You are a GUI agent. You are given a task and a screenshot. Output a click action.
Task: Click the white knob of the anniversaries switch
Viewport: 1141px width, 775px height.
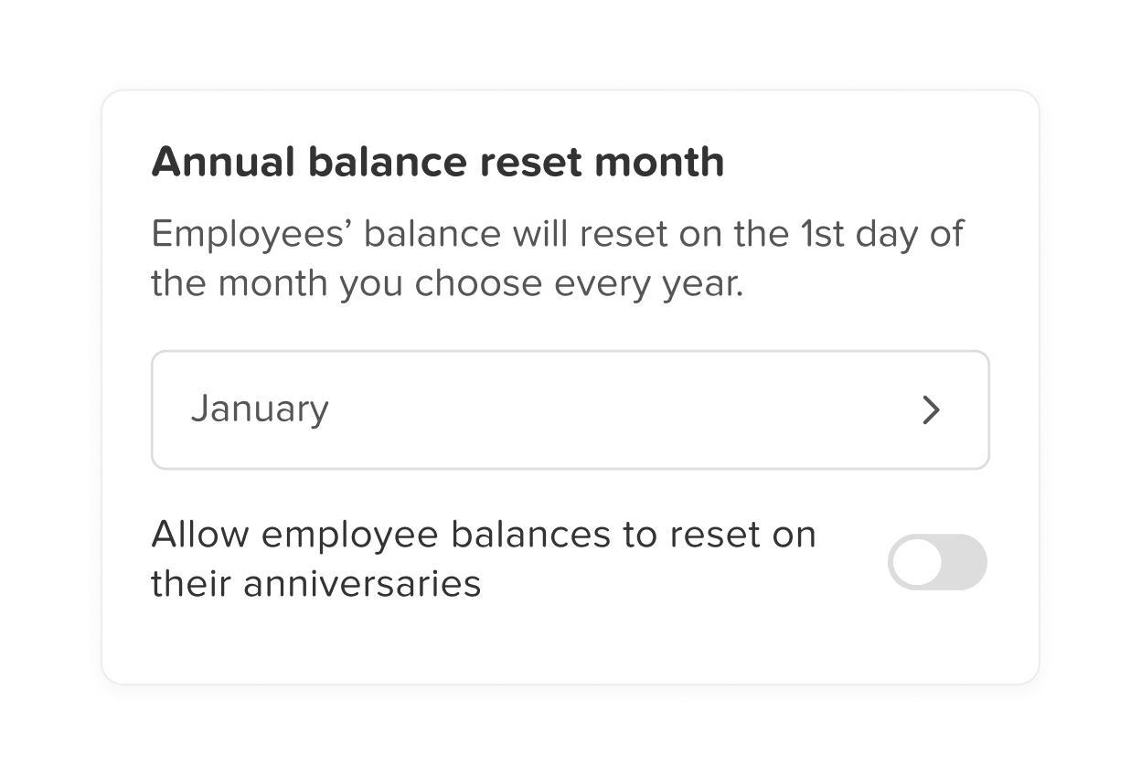point(917,562)
